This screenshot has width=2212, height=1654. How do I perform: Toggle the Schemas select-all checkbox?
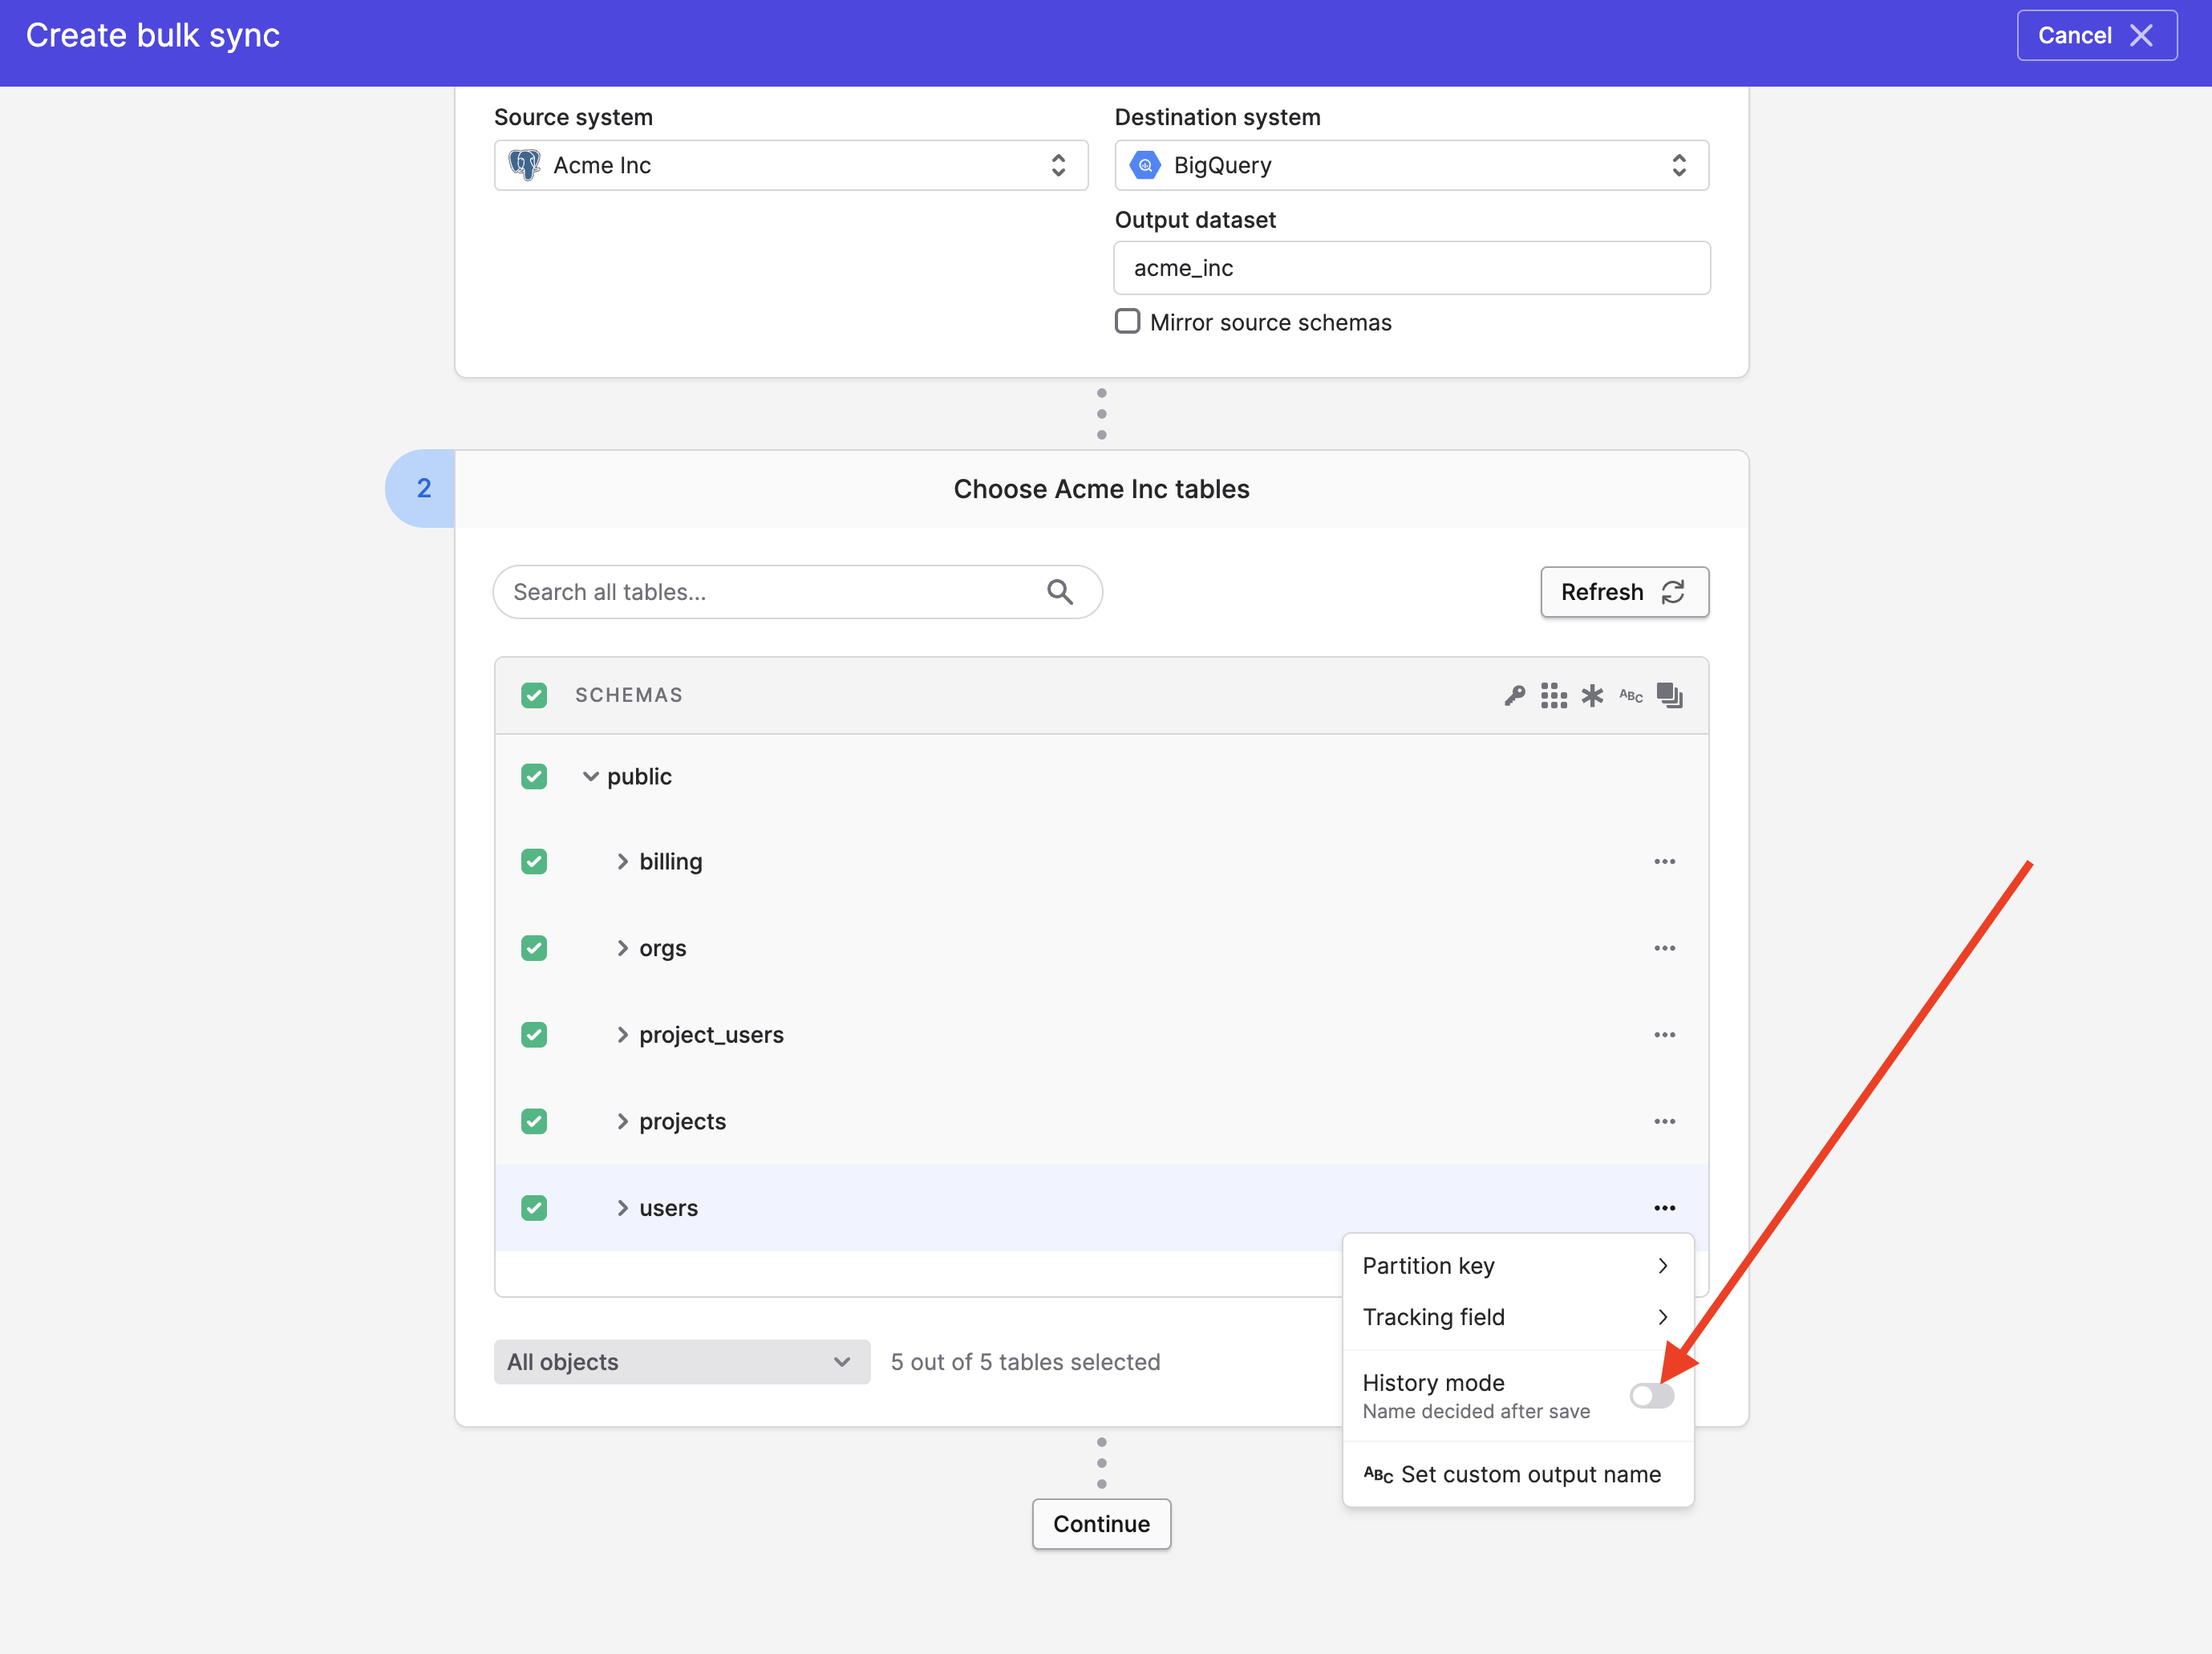pos(534,695)
